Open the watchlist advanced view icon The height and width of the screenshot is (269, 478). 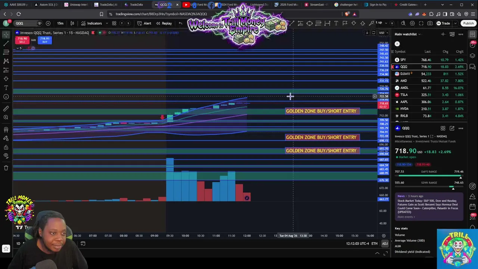coord(452,34)
